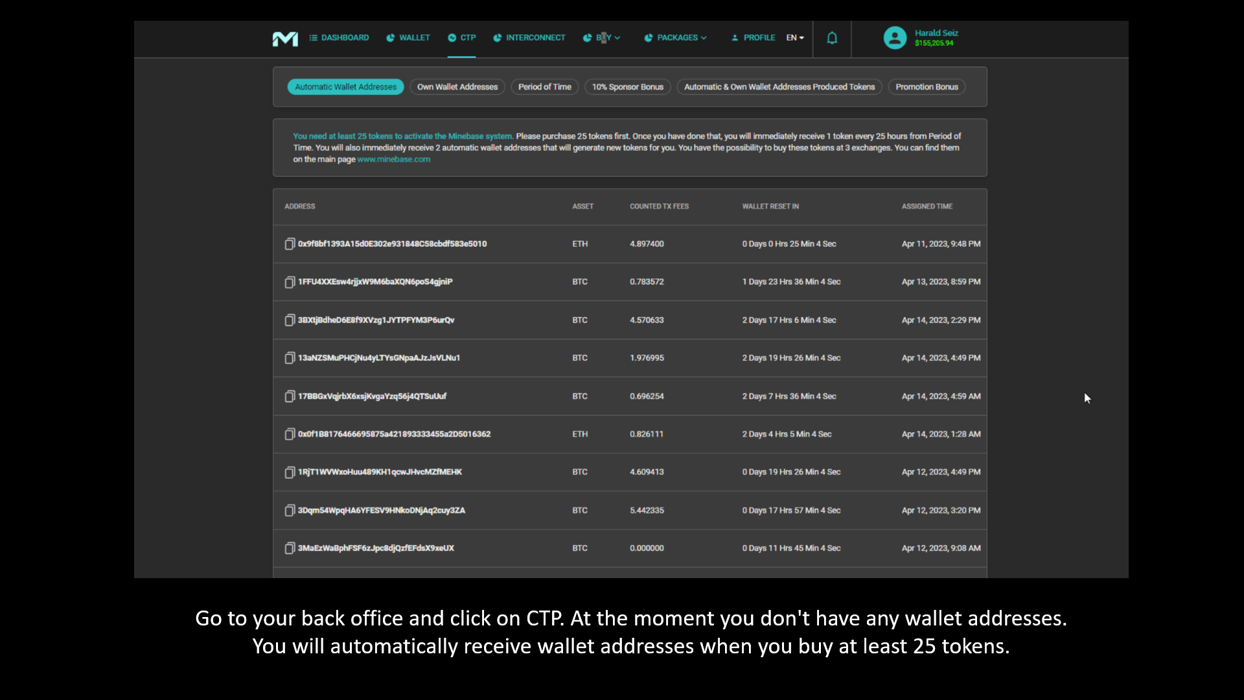Copy address starting with 13aNZSMuPHCjNu4y

[290, 358]
